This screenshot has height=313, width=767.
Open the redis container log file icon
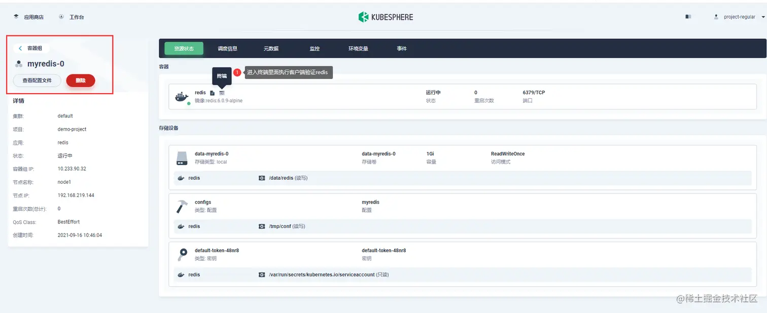(213, 93)
